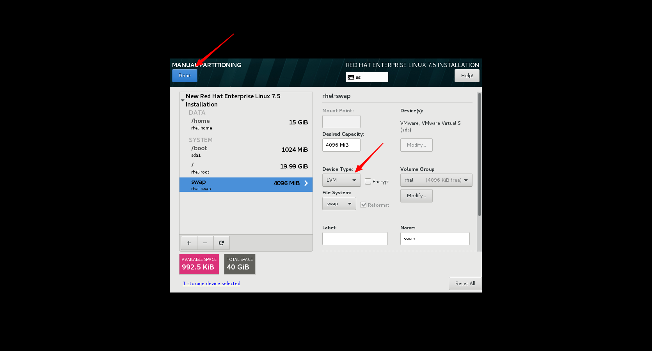
Task: Open the Volume Group rhel dropdown
Action: coord(436,180)
